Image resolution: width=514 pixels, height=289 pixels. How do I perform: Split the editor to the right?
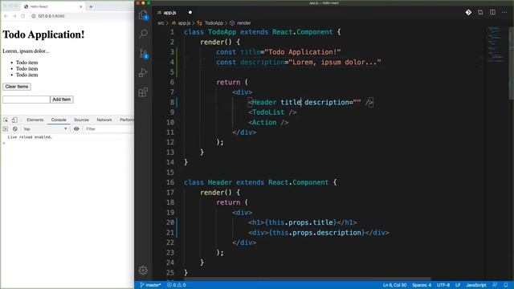tap(492, 13)
